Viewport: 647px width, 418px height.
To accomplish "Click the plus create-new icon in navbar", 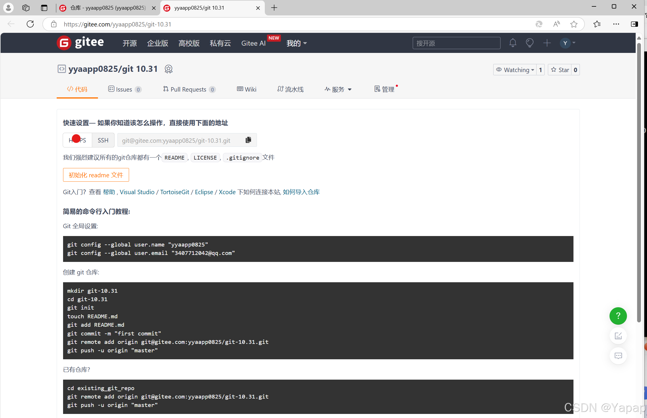I will 547,43.
